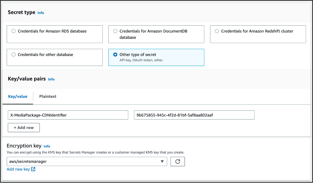Select Credentials for Amazon RDS database radio
Image resolution: width=313 pixels, height=183 pixels.
(13, 31)
